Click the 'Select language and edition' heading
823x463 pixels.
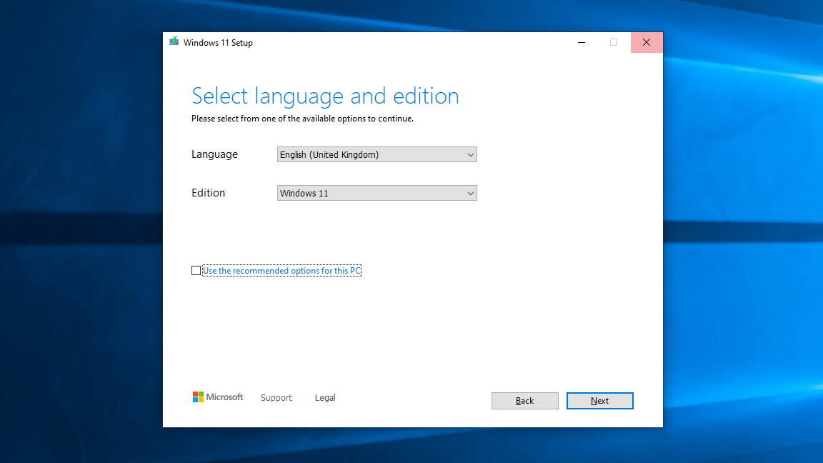(x=325, y=95)
